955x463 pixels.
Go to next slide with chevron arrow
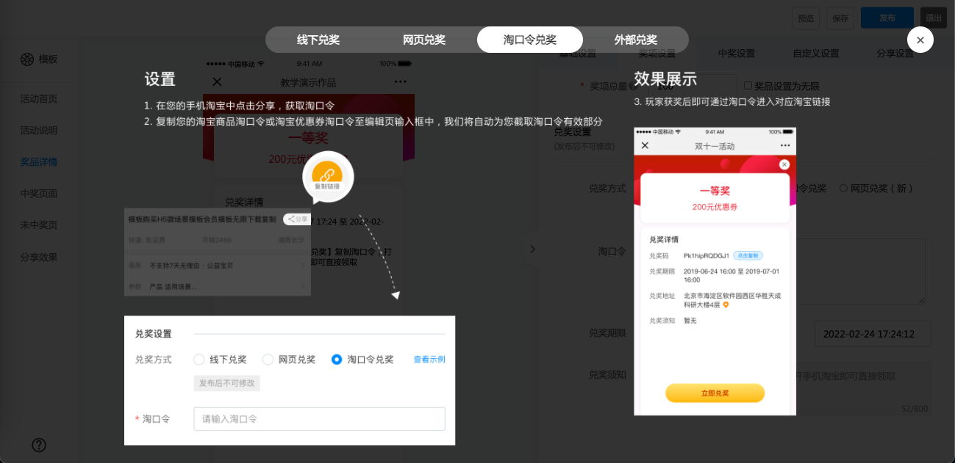pyautogui.click(x=533, y=249)
